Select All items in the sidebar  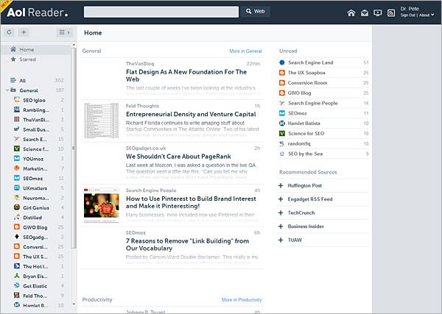[x=22, y=80]
